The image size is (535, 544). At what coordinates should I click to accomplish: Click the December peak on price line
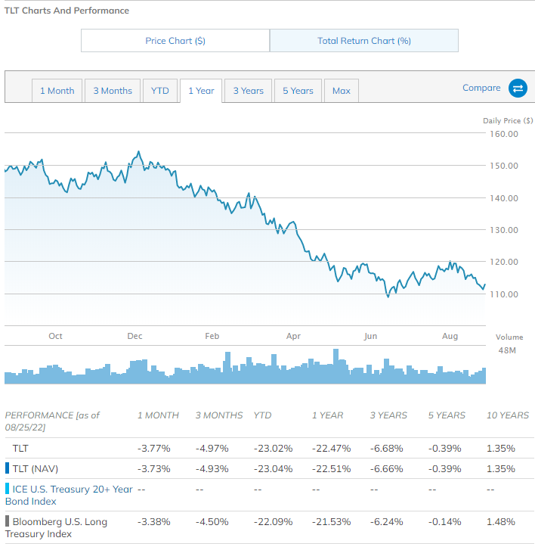click(x=138, y=152)
